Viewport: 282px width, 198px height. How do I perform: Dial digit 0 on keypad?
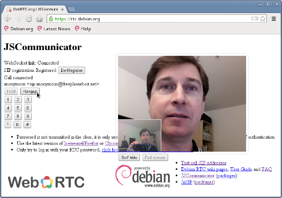(x=17, y=125)
